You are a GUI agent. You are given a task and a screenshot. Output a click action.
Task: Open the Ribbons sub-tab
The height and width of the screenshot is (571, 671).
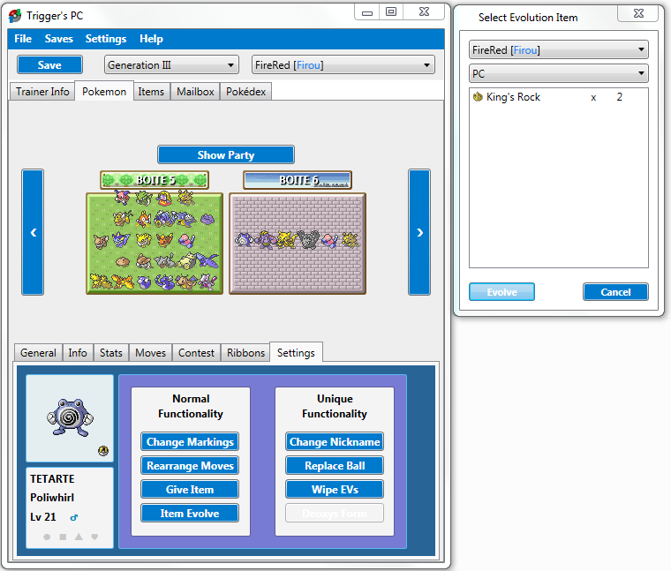(245, 353)
